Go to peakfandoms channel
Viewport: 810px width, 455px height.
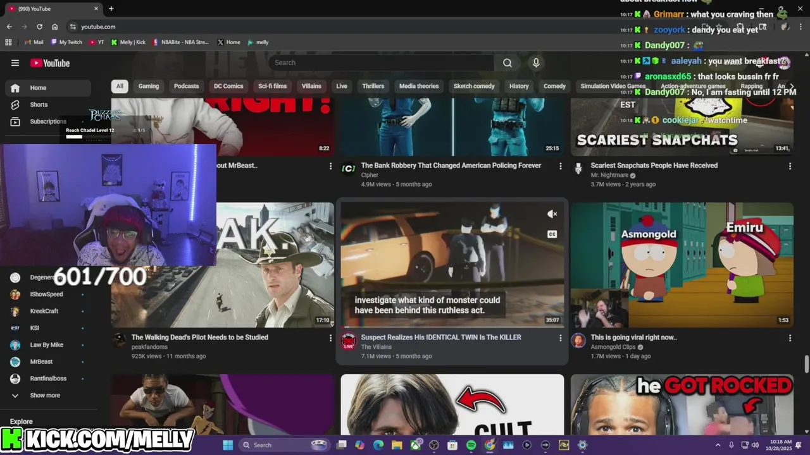click(151, 347)
